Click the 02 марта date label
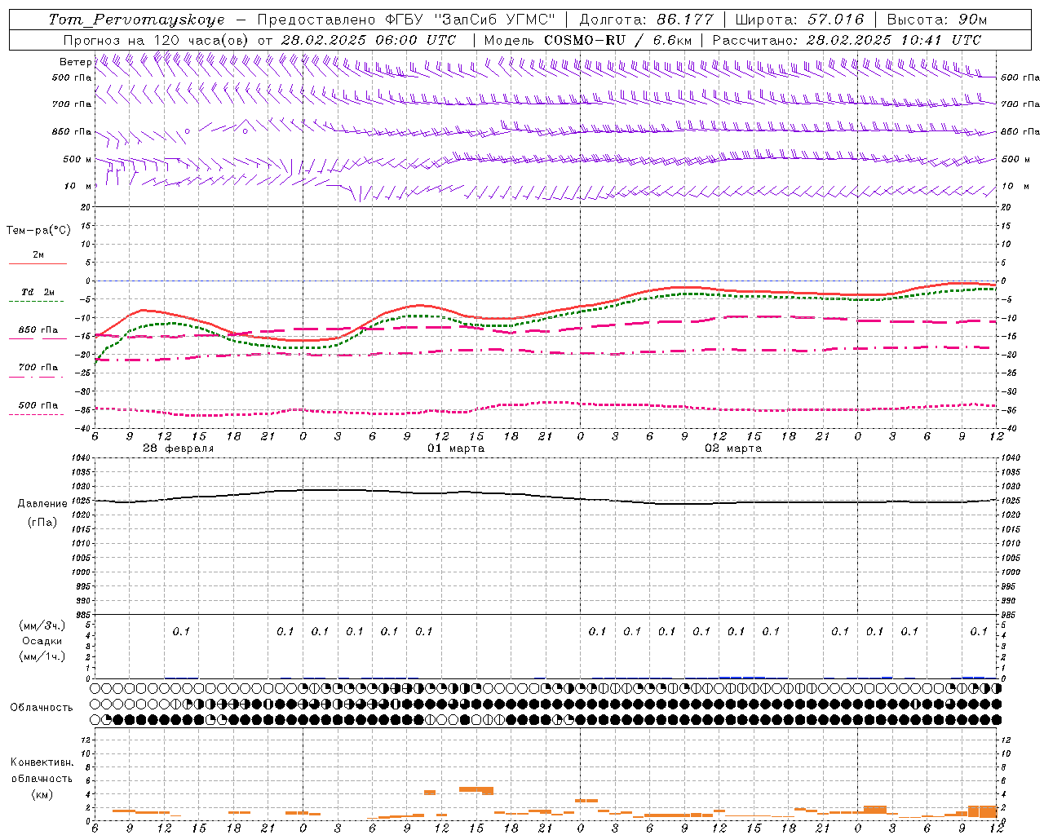The width and height of the screenshot is (1044, 835). click(733, 448)
